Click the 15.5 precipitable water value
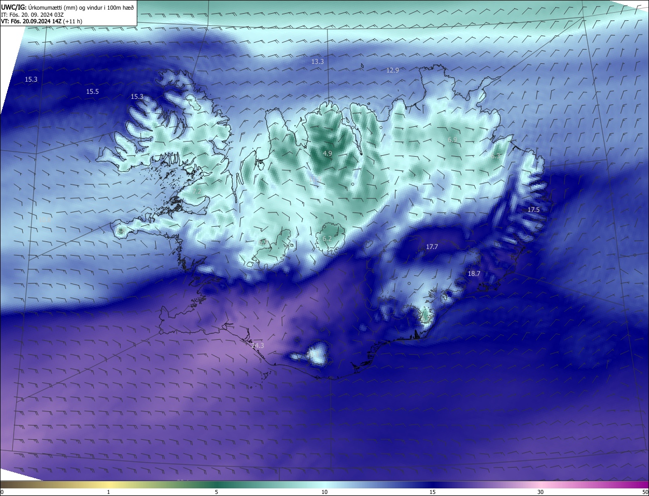Image resolution: width=649 pixels, height=496 pixels. (92, 91)
